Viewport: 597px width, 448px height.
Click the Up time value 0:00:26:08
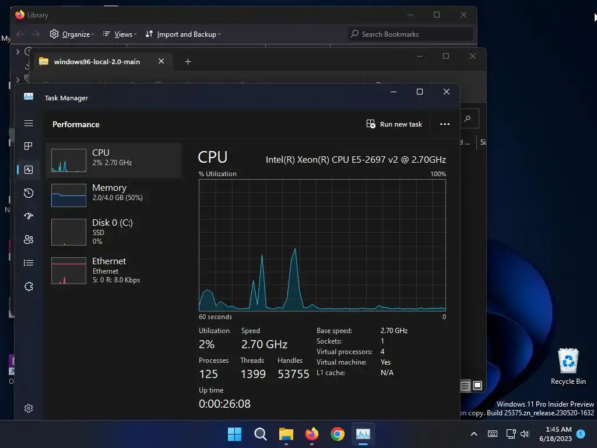(x=224, y=404)
